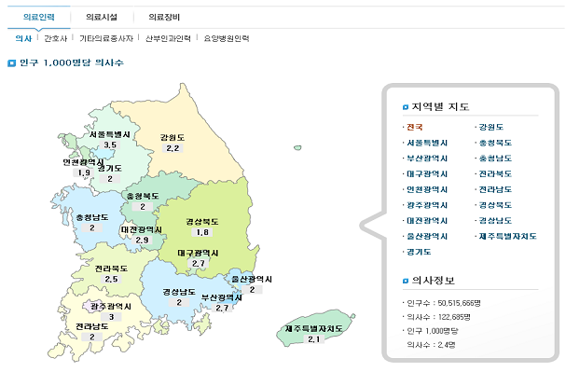Select 광주광역시 label on the map
The image size is (566, 372).
[111, 307]
